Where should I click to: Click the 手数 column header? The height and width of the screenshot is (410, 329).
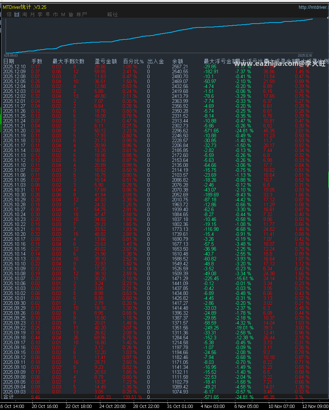point(37,62)
